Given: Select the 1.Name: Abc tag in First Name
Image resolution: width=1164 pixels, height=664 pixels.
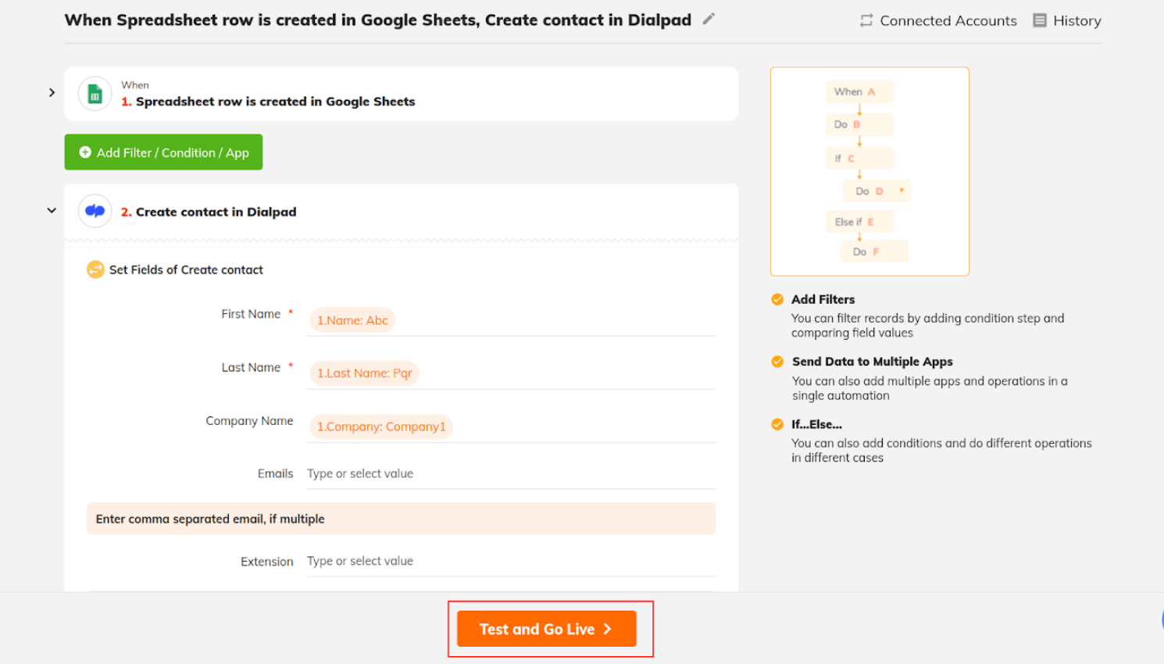Looking at the screenshot, I should pos(352,320).
